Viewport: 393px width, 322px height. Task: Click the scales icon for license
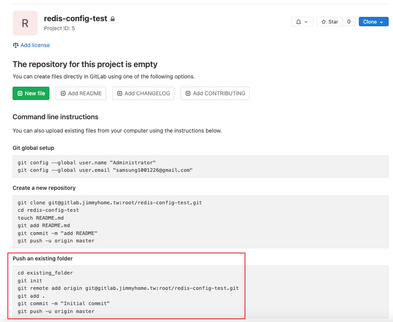[x=16, y=45]
